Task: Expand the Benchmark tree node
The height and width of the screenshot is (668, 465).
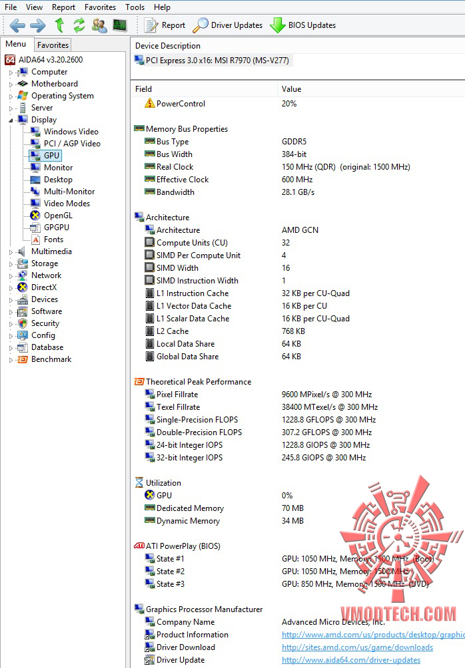Action: click(x=11, y=359)
